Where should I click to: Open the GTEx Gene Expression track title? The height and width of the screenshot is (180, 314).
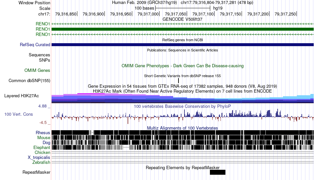click(x=182, y=86)
